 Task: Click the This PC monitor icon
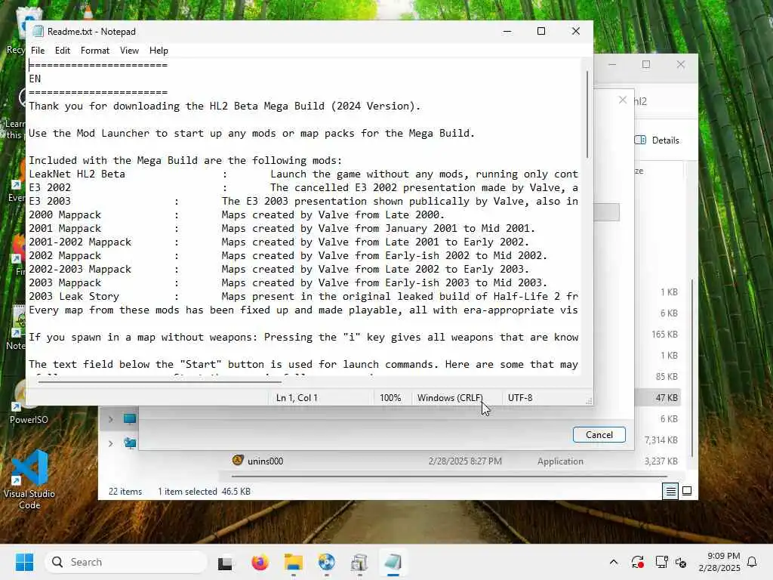[130, 419]
